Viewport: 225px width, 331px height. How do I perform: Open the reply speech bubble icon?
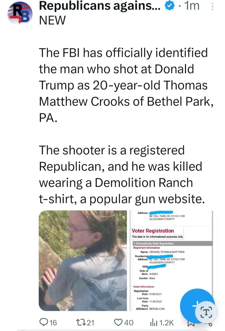[44, 322]
